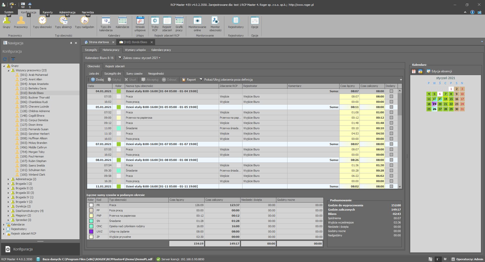Expand the Kalendarze tree node
485x262 pixels.
[x=4, y=225]
